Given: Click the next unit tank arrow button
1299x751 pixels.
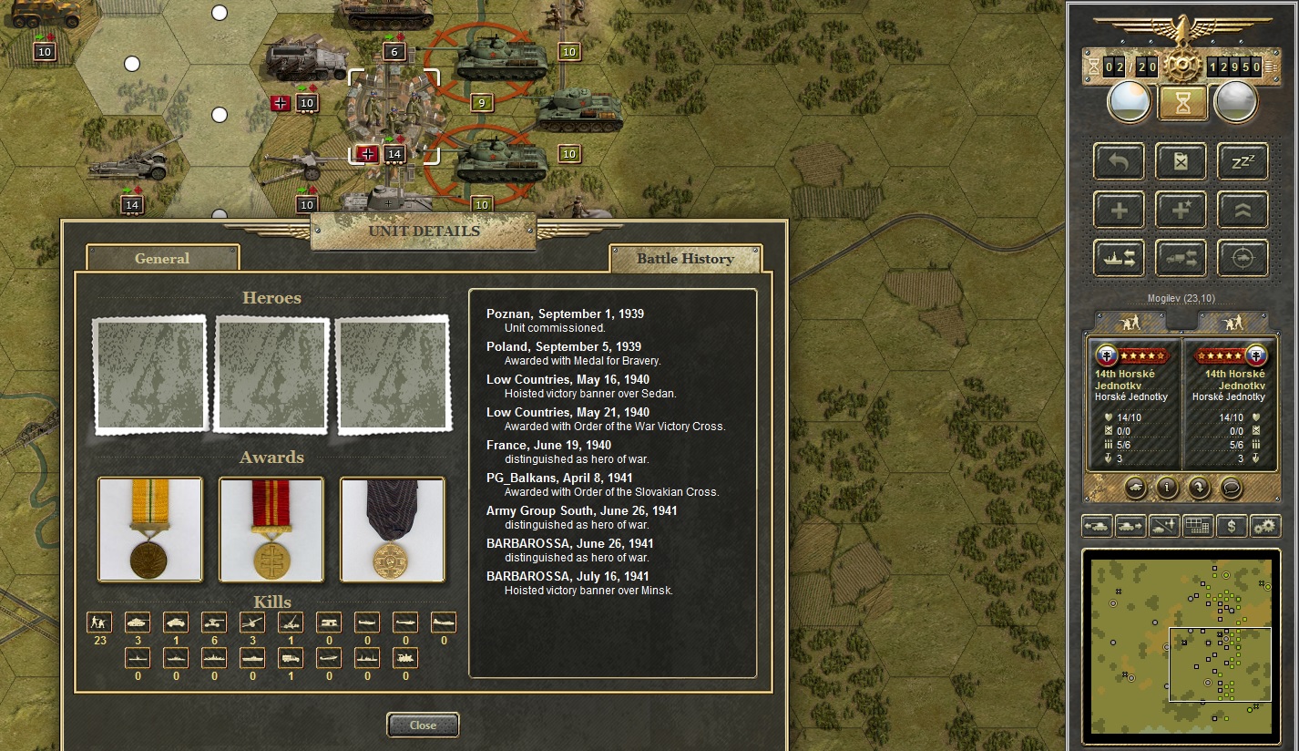Looking at the screenshot, I should 1130,526.
